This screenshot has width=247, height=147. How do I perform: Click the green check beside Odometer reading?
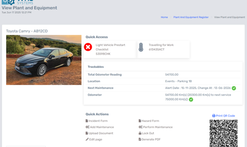[191, 99]
